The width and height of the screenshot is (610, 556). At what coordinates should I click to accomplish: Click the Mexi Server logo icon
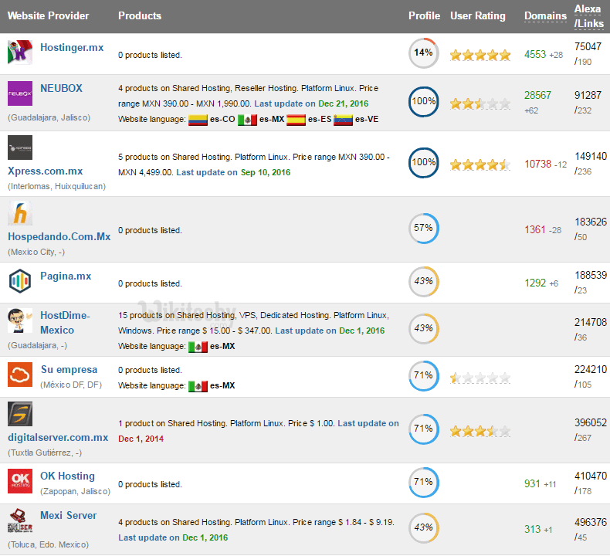point(20,520)
